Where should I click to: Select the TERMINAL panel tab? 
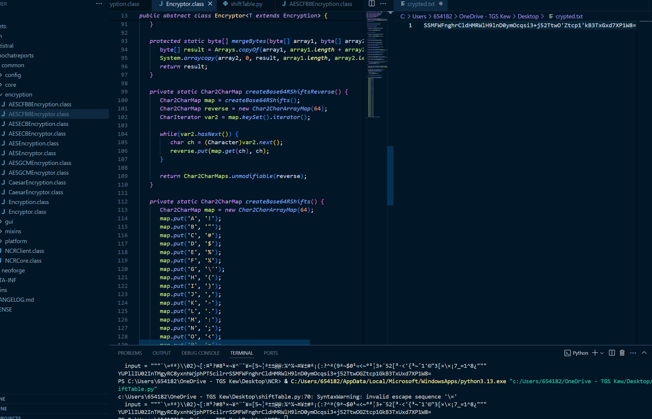242,353
